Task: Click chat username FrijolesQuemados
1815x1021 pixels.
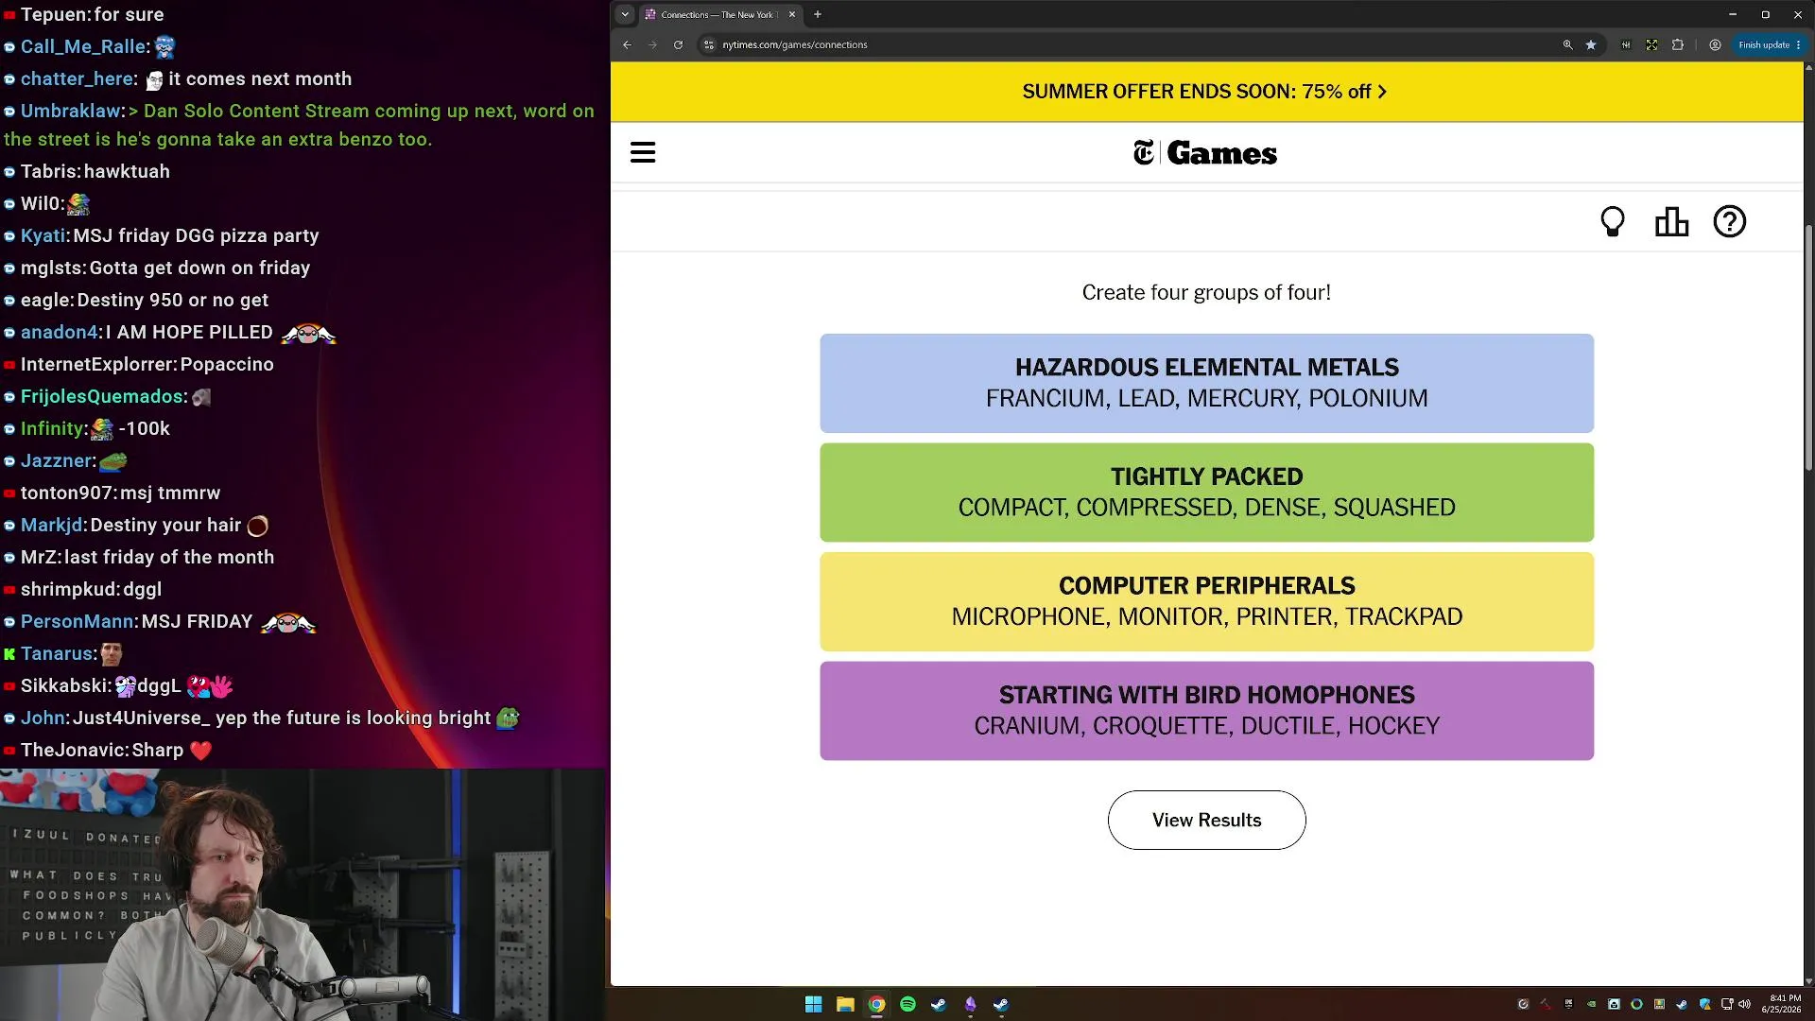Action: 102,397
